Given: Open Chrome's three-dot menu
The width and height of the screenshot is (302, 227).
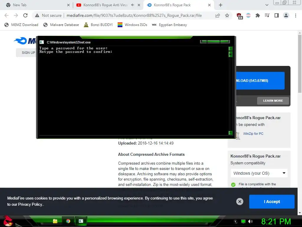Looking at the screenshot, I should click(x=296, y=15).
